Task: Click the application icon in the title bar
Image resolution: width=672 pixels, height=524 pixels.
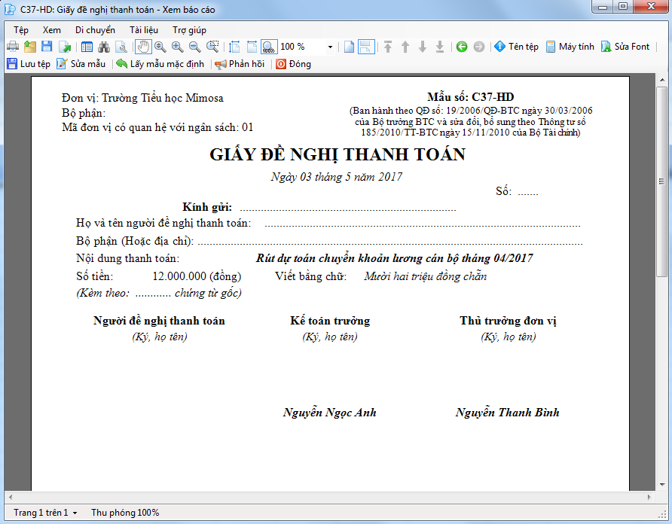Action: point(11,9)
